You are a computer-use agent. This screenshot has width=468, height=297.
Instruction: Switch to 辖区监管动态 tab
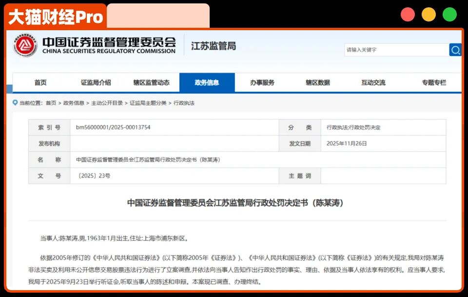[x=151, y=82]
